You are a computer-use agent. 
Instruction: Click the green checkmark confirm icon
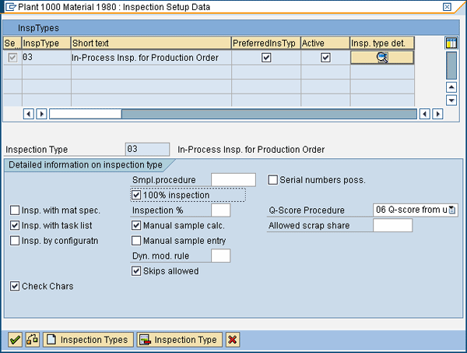point(14,340)
